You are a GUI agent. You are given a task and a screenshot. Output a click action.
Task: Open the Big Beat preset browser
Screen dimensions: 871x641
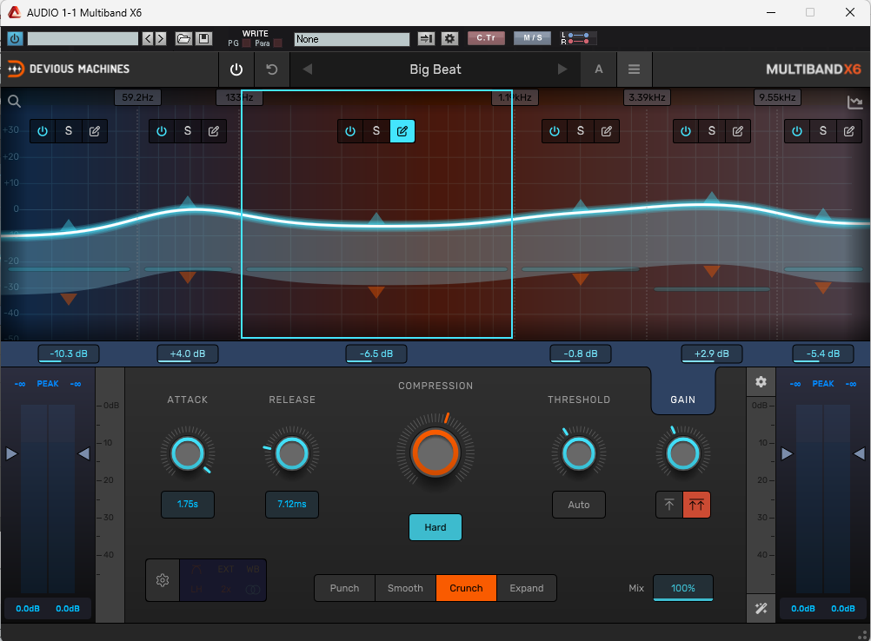pyautogui.click(x=435, y=69)
